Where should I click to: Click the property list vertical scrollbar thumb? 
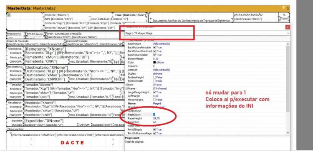[288, 78]
